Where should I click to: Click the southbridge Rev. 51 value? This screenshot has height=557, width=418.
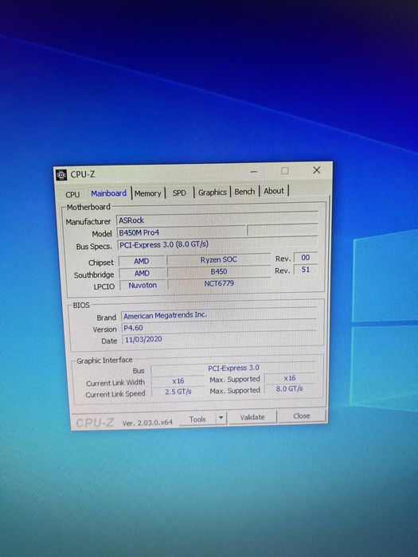pyautogui.click(x=305, y=270)
